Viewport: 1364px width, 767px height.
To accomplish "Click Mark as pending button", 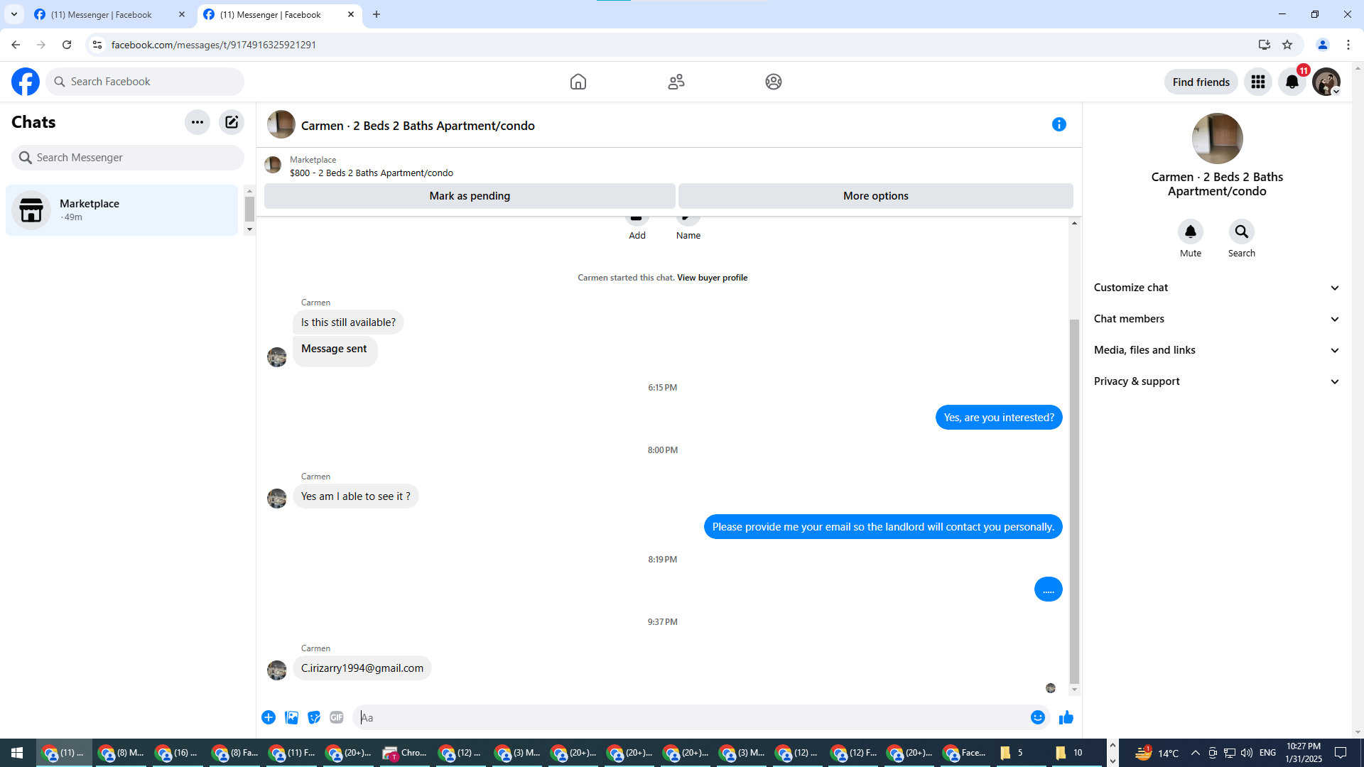I will tap(470, 196).
